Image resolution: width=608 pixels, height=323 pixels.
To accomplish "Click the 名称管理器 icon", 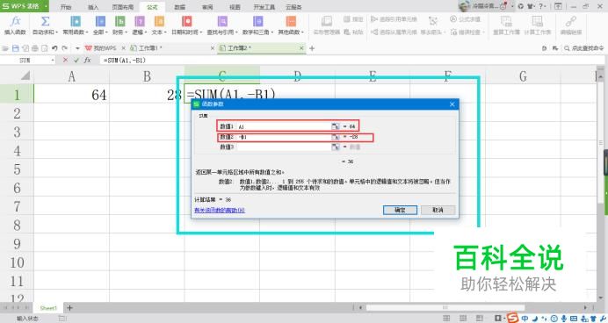I will coord(327,21).
